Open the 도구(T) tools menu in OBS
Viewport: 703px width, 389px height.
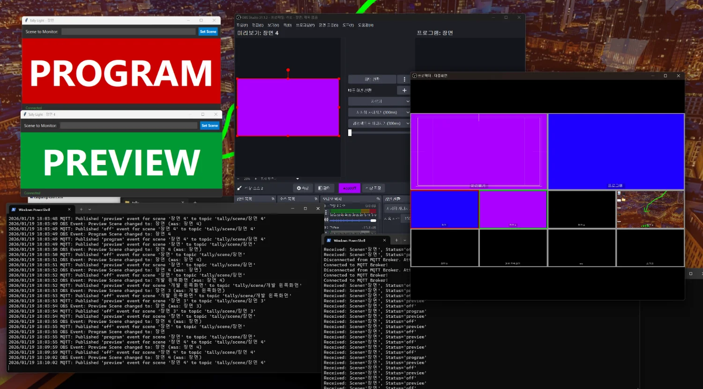348,25
